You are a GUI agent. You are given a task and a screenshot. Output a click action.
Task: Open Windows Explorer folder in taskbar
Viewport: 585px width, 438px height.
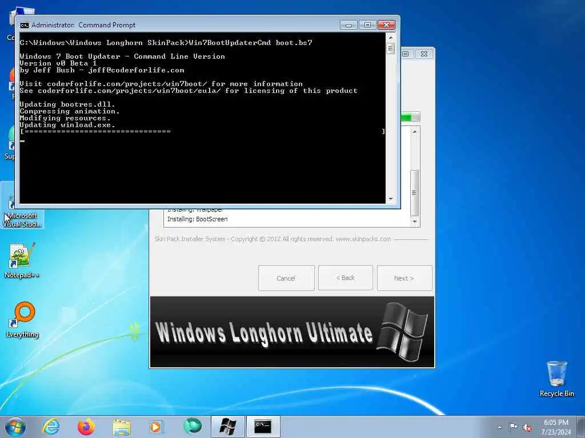pyautogui.click(x=122, y=427)
